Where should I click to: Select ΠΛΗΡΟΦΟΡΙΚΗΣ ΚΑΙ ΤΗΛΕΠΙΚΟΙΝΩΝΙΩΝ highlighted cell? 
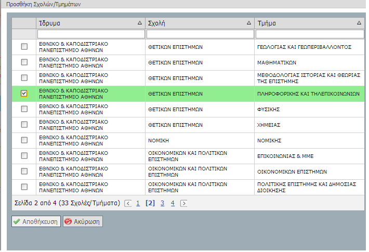click(309, 94)
